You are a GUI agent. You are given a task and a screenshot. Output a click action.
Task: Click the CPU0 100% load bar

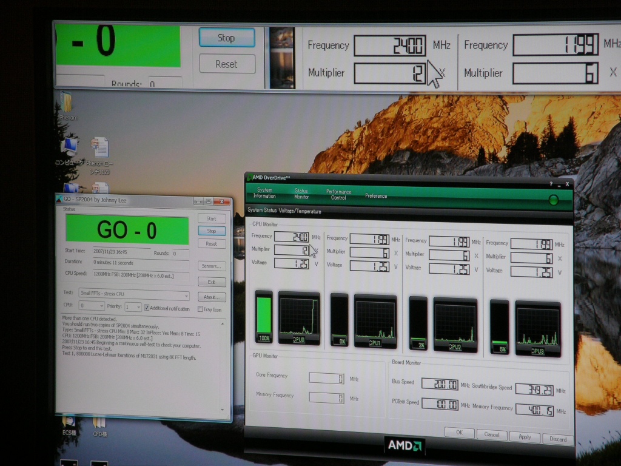point(264,316)
